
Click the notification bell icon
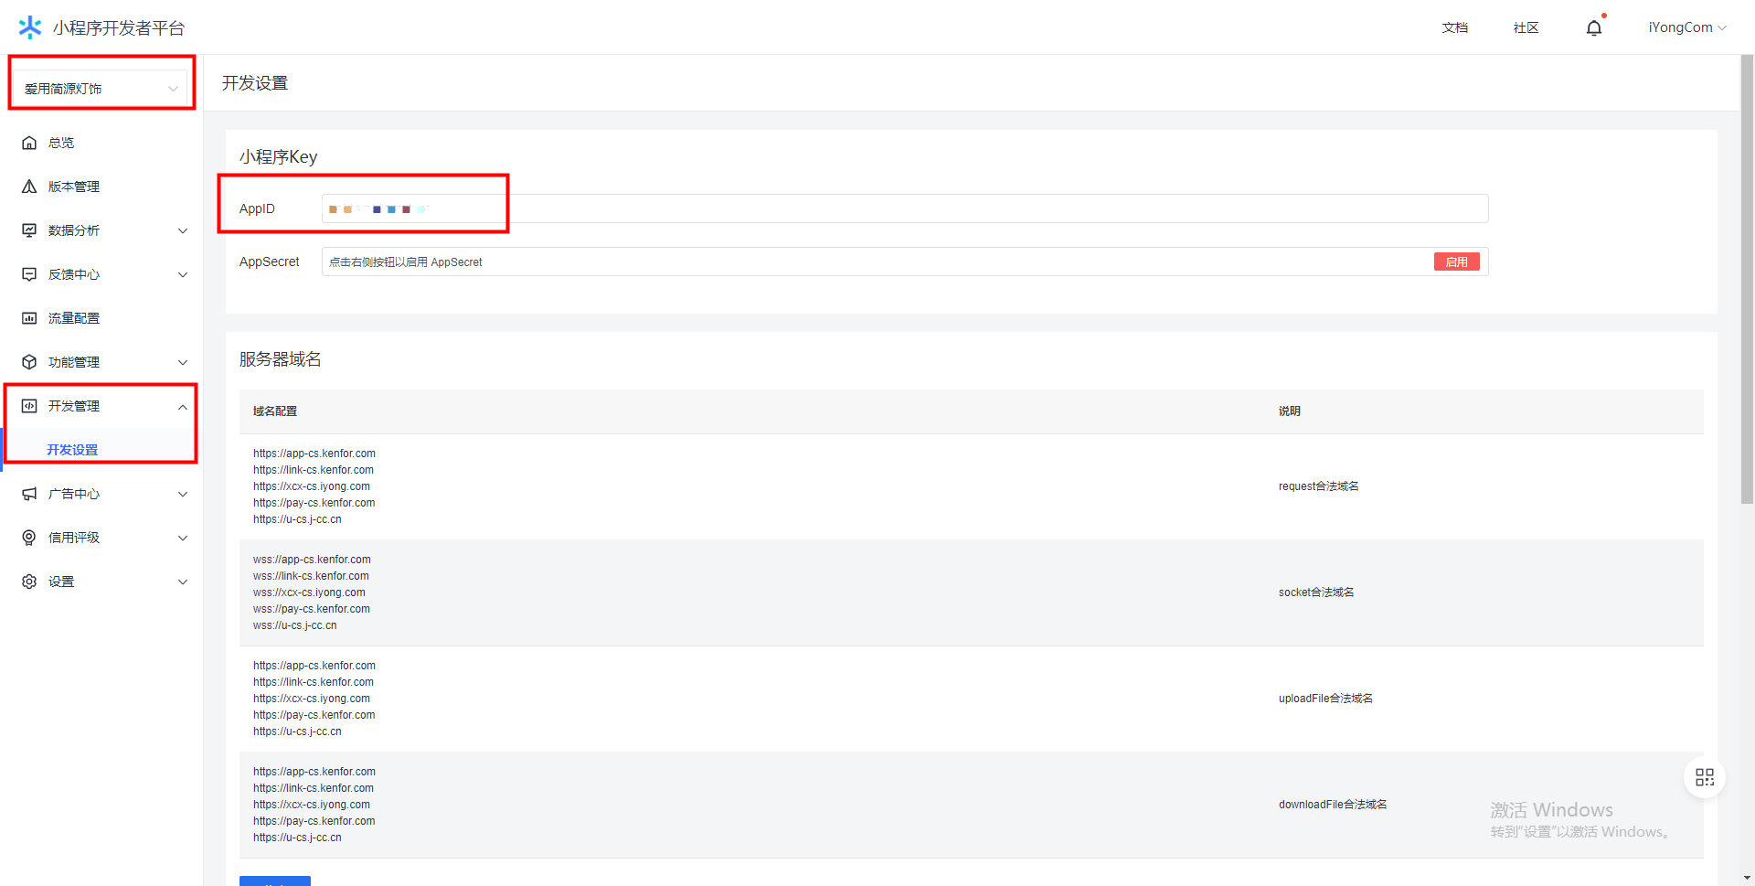point(1594,28)
